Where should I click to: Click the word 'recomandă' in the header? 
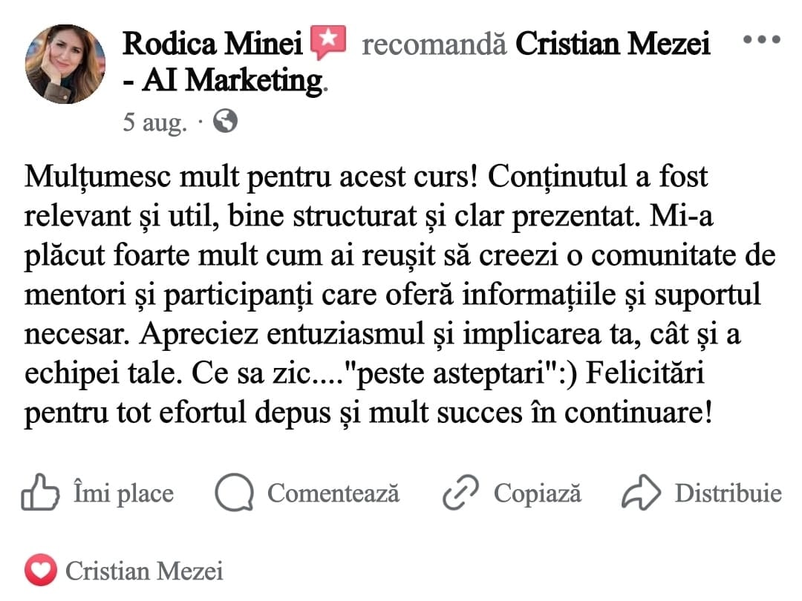tap(434, 45)
